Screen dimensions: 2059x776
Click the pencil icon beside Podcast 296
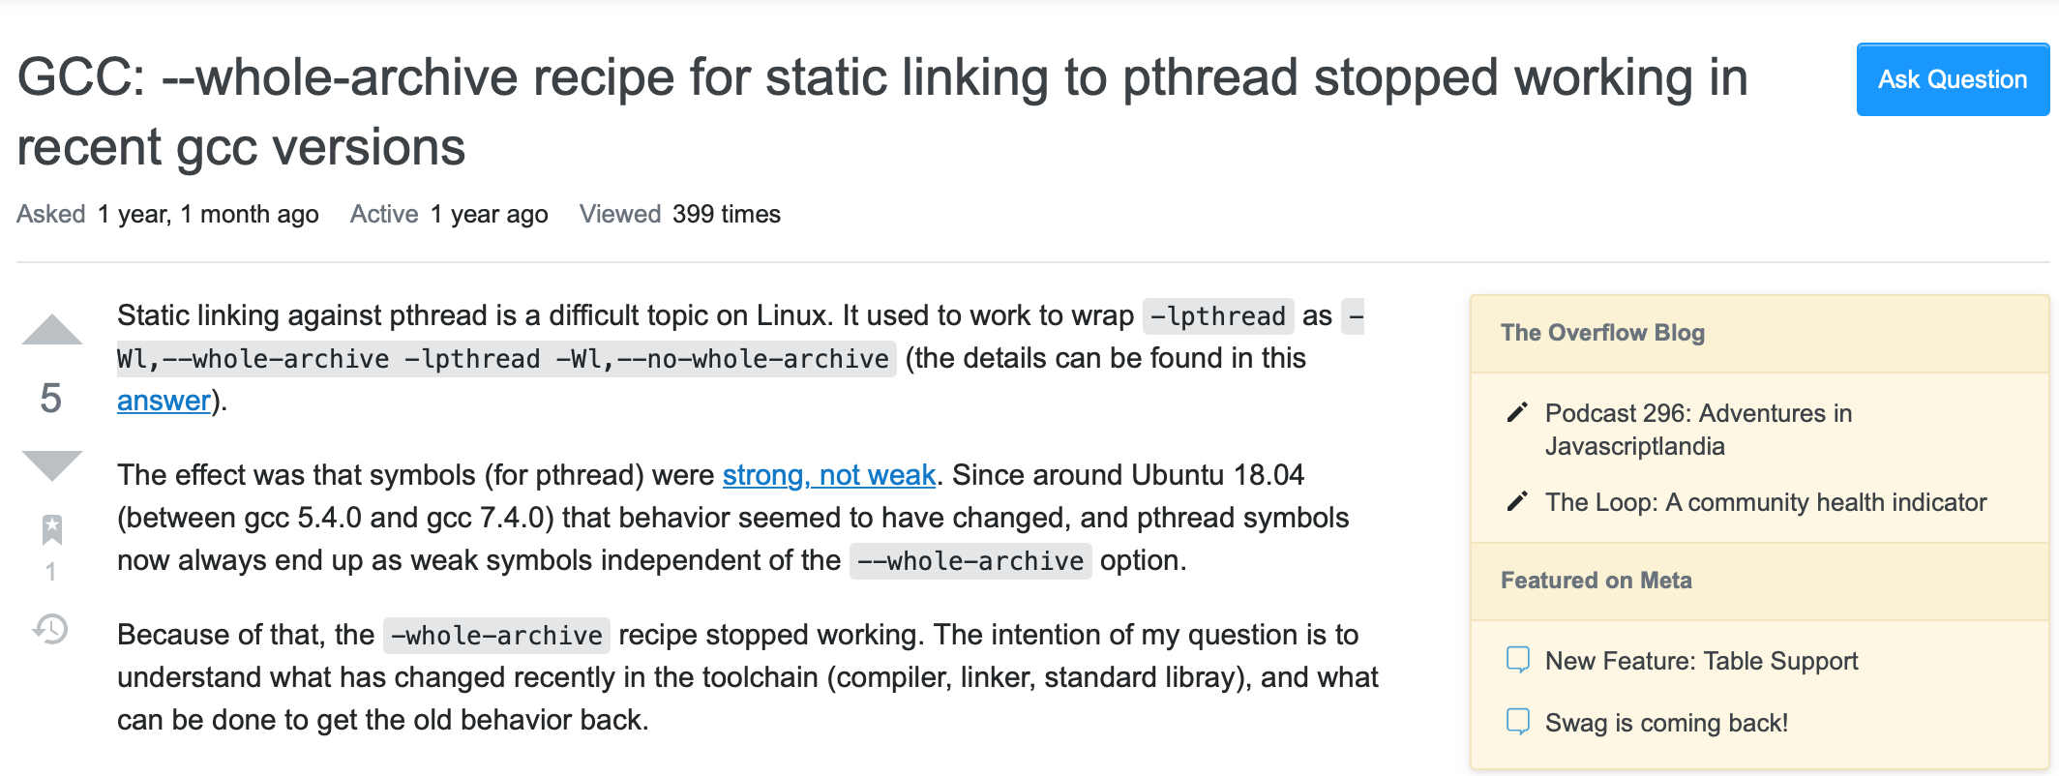(1515, 413)
